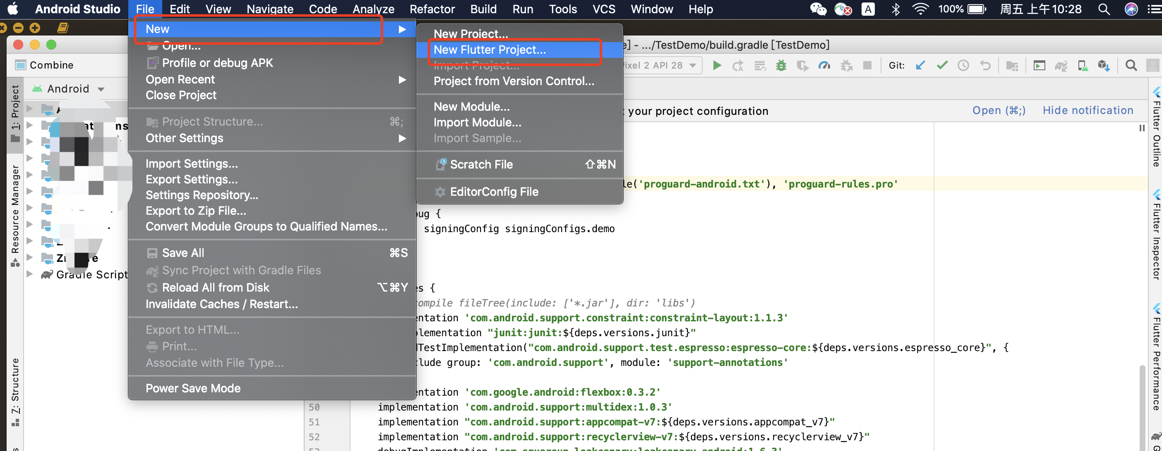
Task: Choose Scratch File from the submenu
Action: click(481, 164)
